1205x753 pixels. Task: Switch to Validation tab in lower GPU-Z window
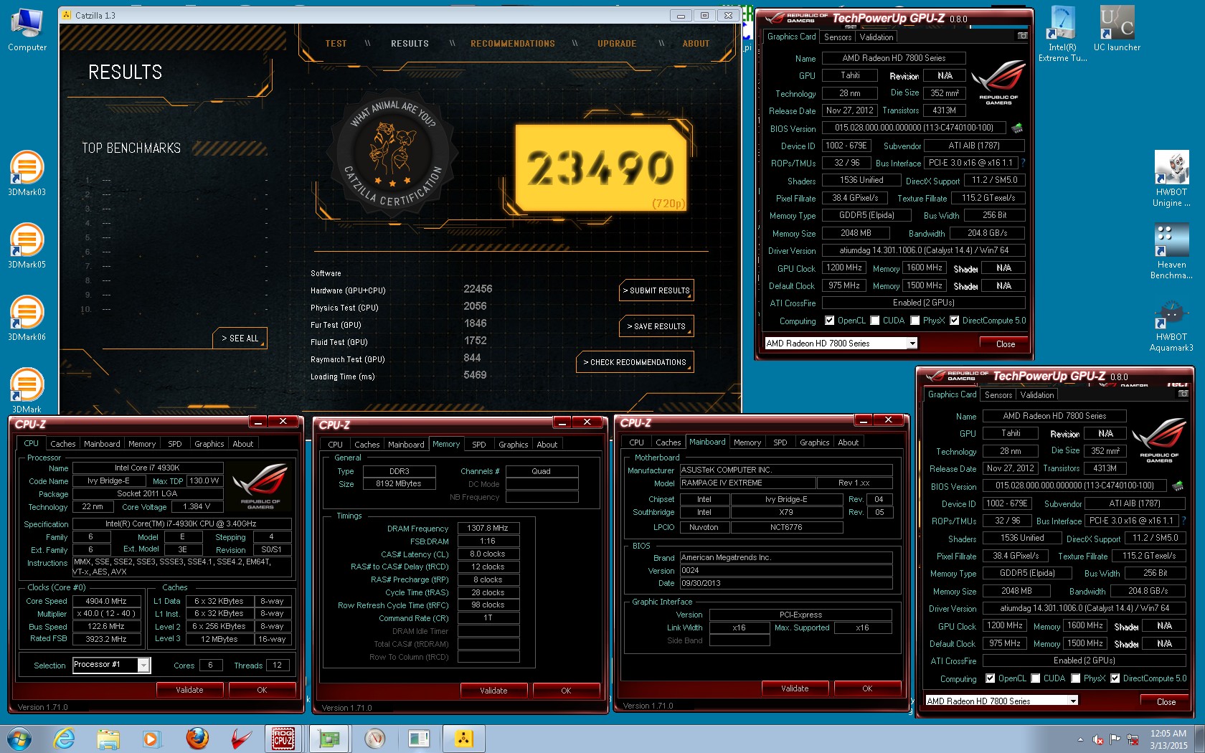tap(1037, 395)
